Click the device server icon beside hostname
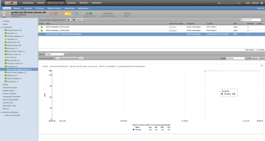The width and height of the screenshot is (265, 141). [4, 14]
